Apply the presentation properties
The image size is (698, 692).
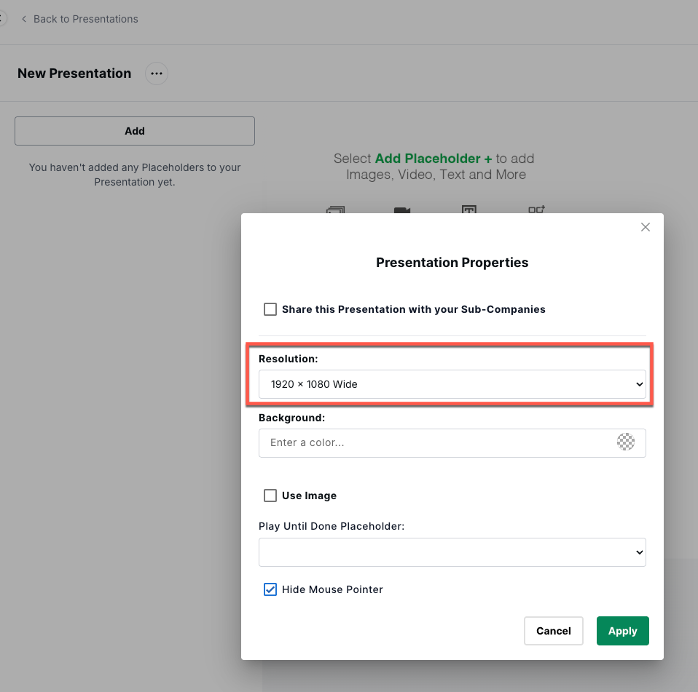pyautogui.click(x=622, y=631)
